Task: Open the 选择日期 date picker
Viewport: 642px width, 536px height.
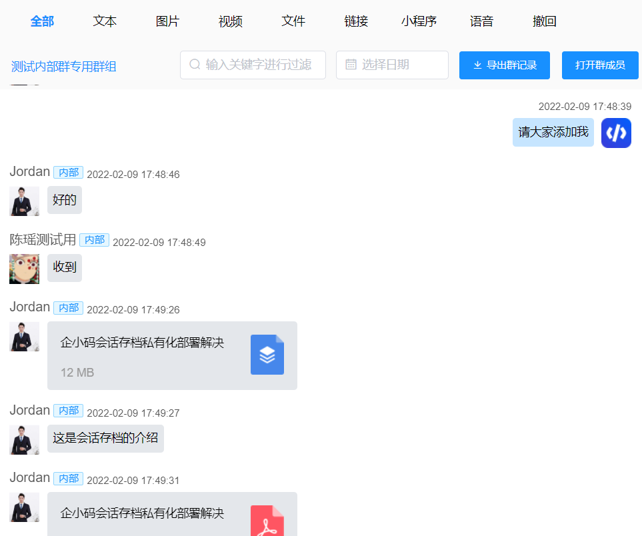Action: tap(392, 65)
